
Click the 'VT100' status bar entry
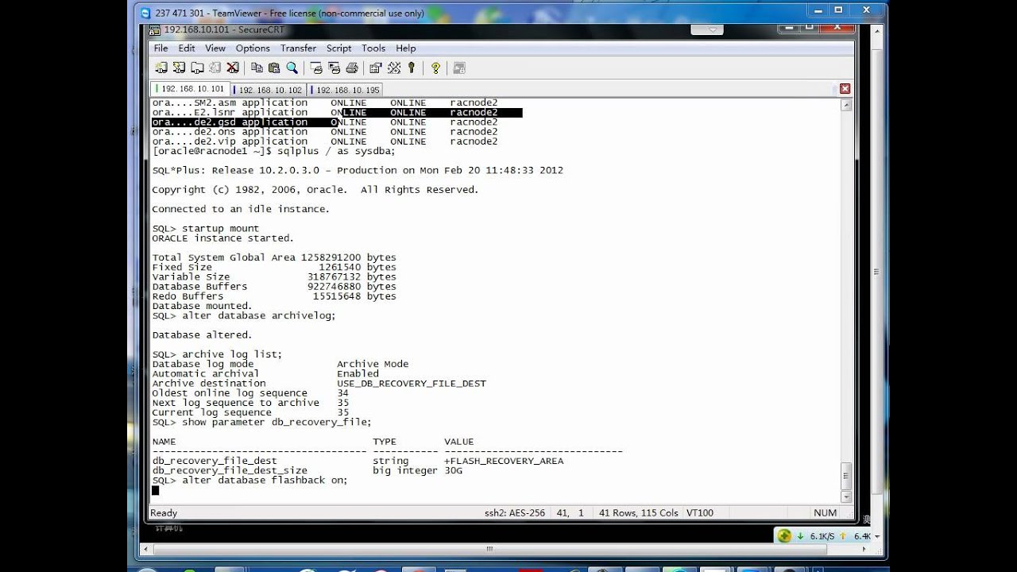(700, 513)
